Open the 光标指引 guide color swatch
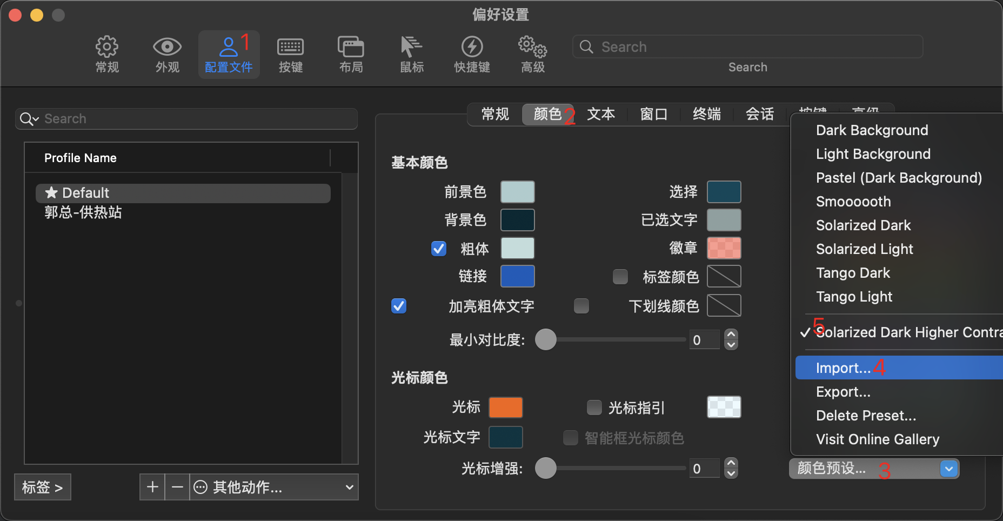This screenshot has width=1003, height=521. (724, 407)
